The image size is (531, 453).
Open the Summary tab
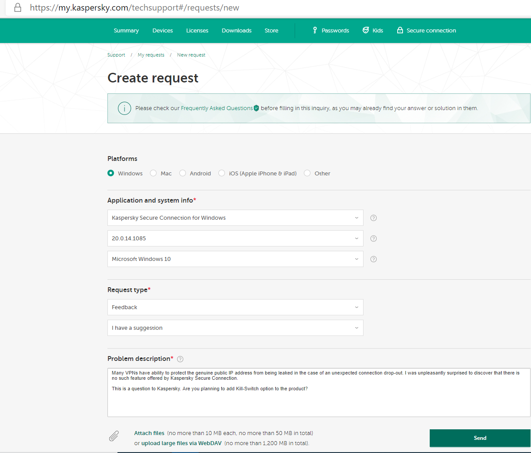[x=126, y=31]
